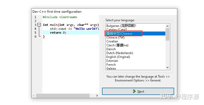Select French language

[x=135, y=65]
